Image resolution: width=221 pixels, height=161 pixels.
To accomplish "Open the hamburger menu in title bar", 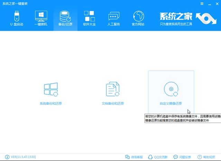I will point(202,4).
